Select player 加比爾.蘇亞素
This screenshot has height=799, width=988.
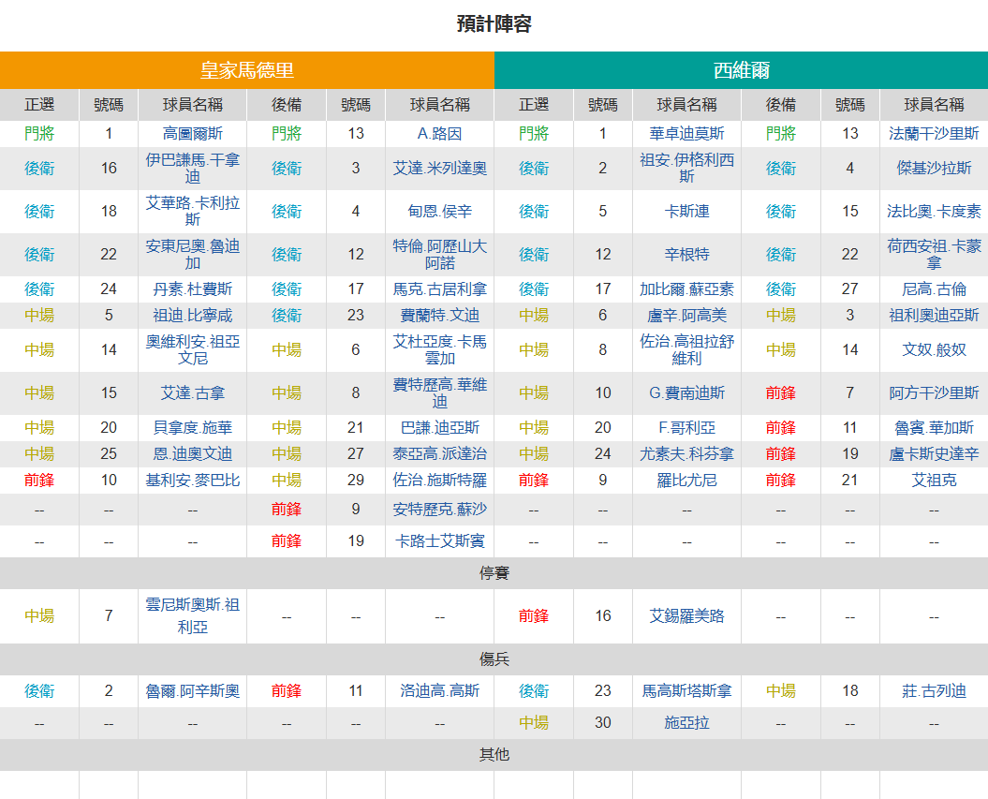tap(686, 289)
